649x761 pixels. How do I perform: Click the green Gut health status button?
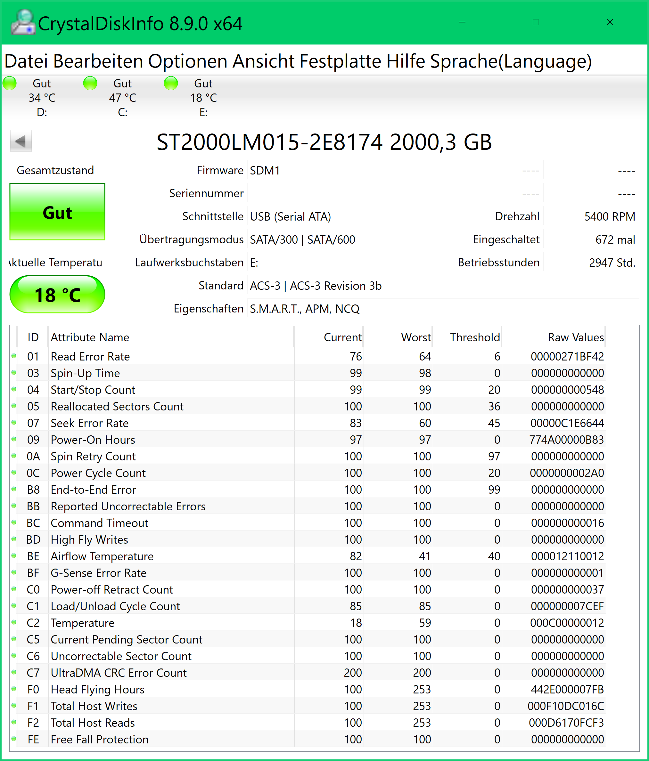[57, 212]
